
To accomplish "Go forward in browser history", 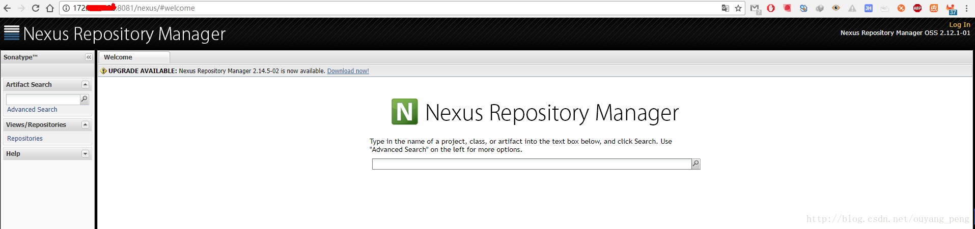I will coord(21,8).
